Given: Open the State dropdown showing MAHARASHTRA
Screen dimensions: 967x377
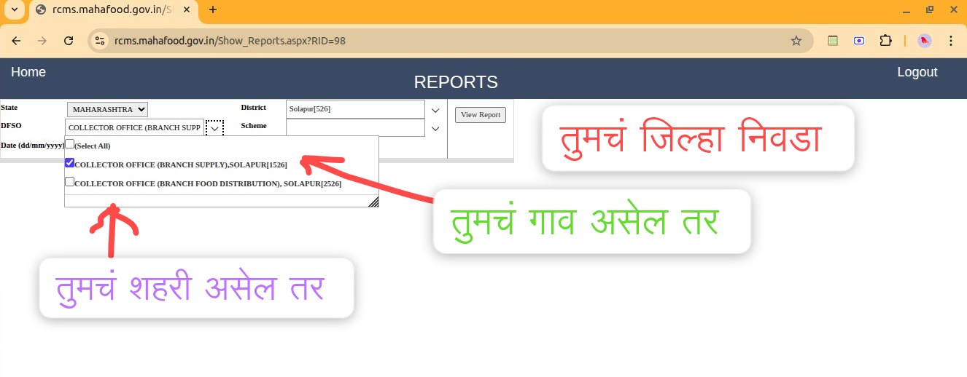Looking at the screenshot, I should tap(107, 109).
